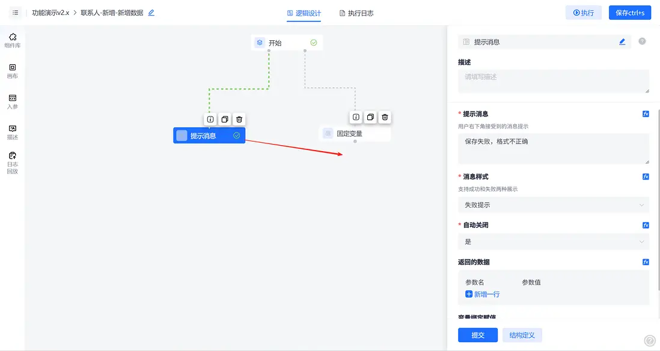Switch to the 执行日志 tab

[356, 13]
